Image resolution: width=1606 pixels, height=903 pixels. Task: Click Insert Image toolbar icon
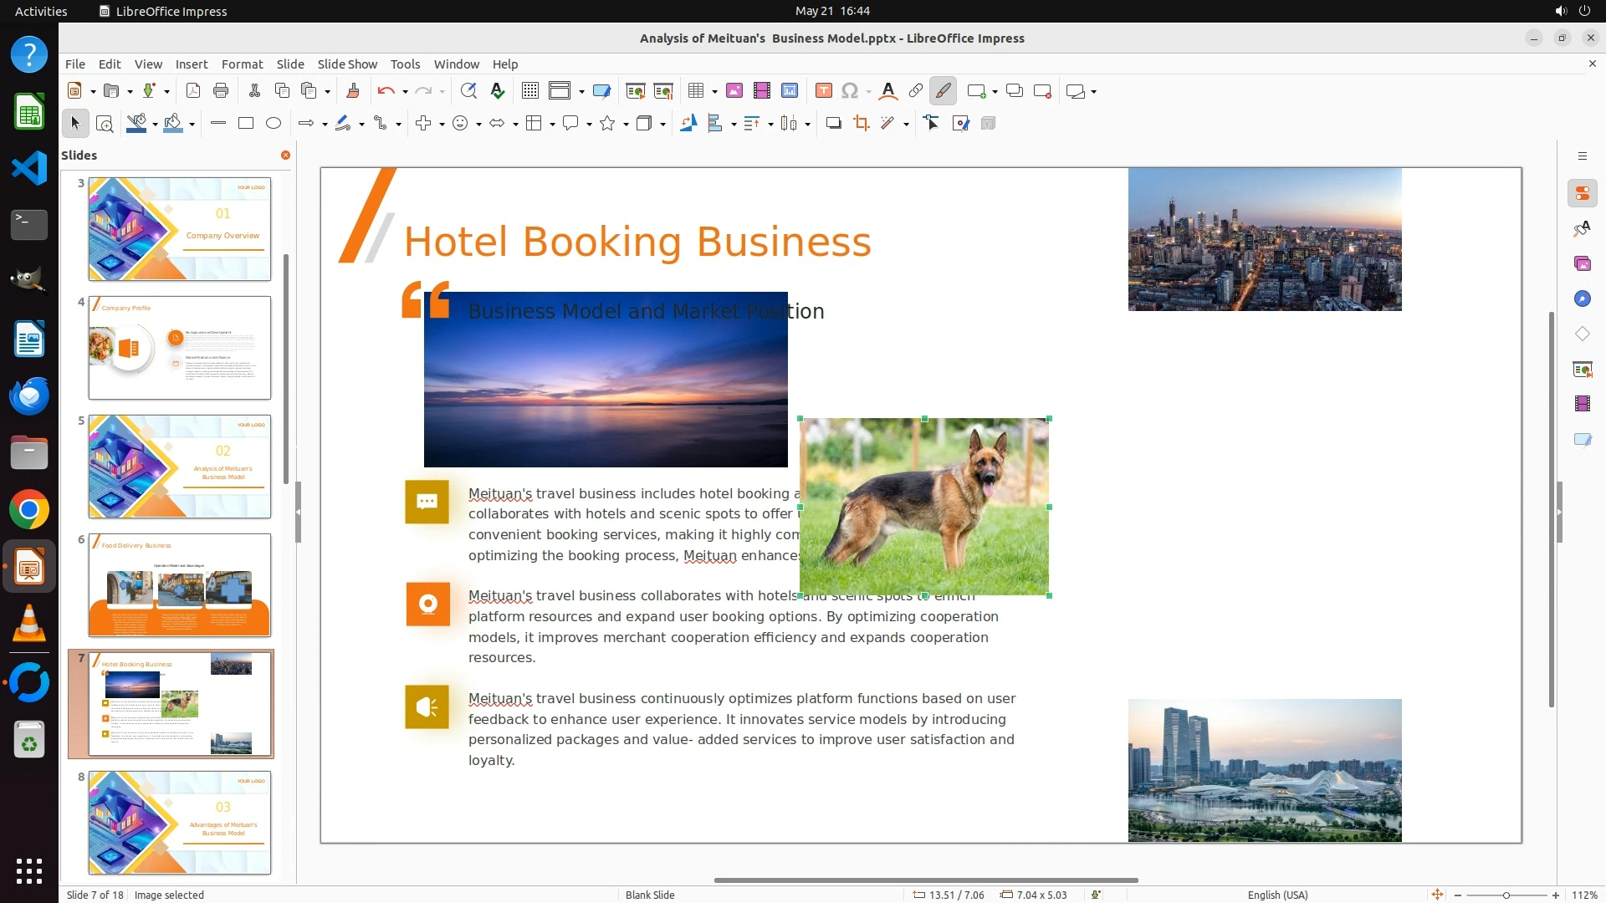click(x=734, y=91)
